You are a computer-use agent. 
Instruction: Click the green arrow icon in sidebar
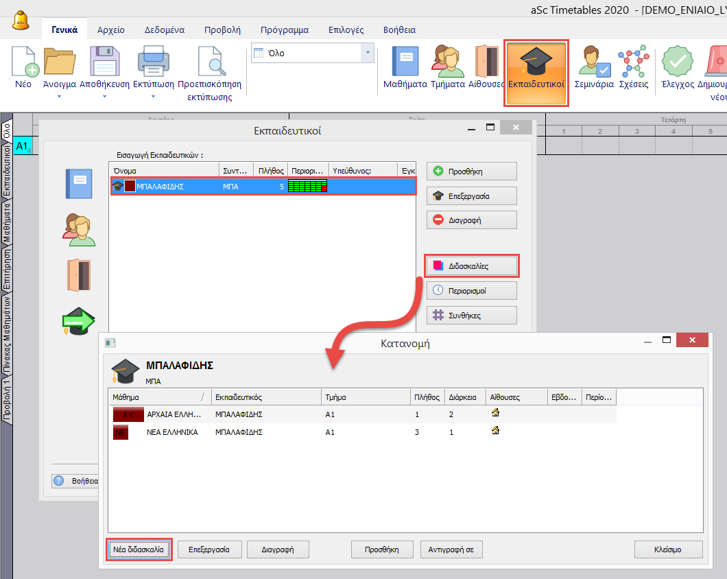click(78, 322)
